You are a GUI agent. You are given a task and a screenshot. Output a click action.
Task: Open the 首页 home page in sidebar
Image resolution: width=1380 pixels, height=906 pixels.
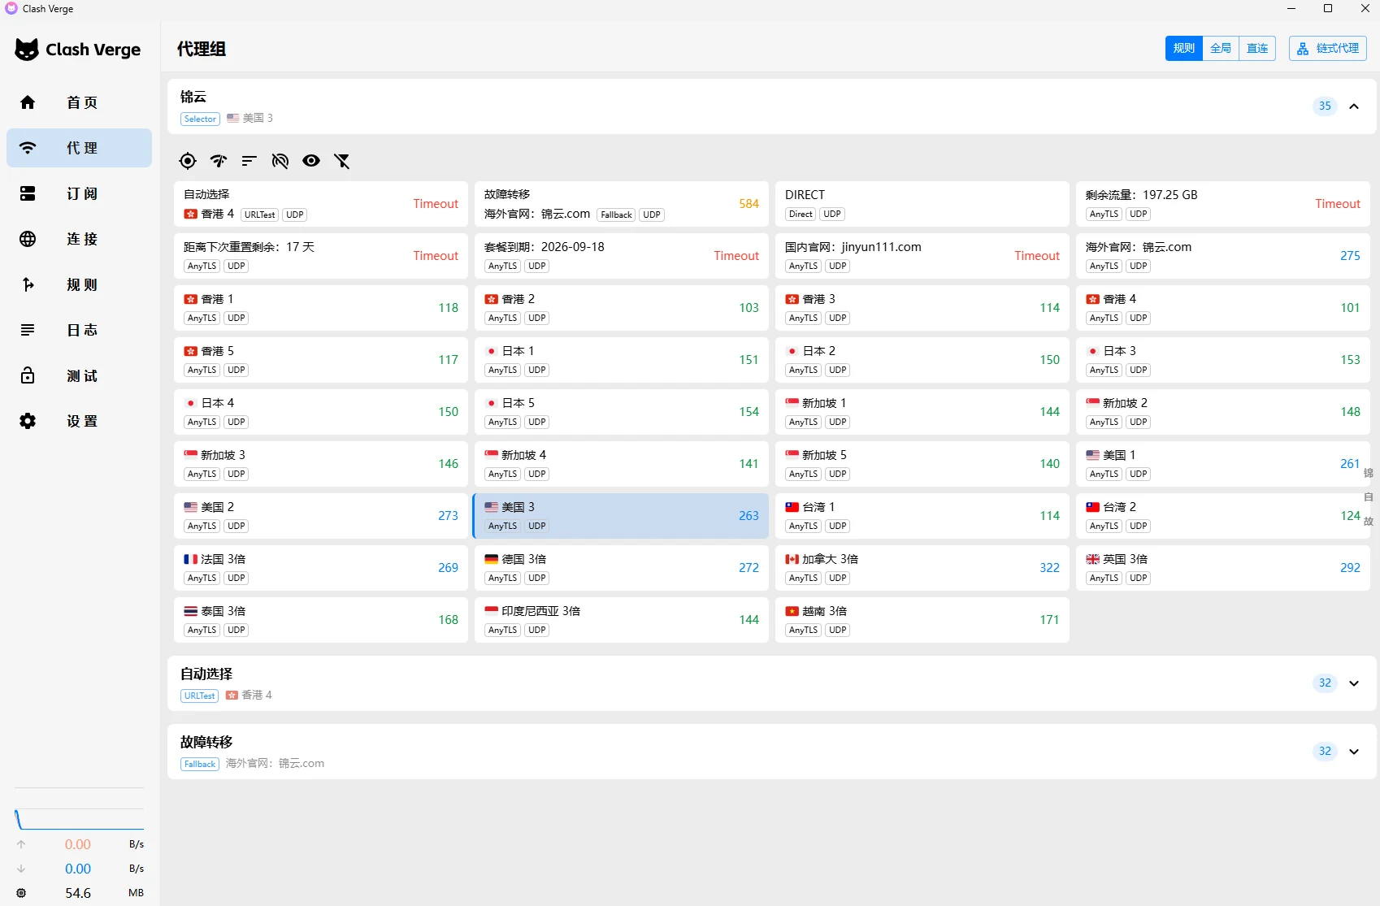coord(80,102)
